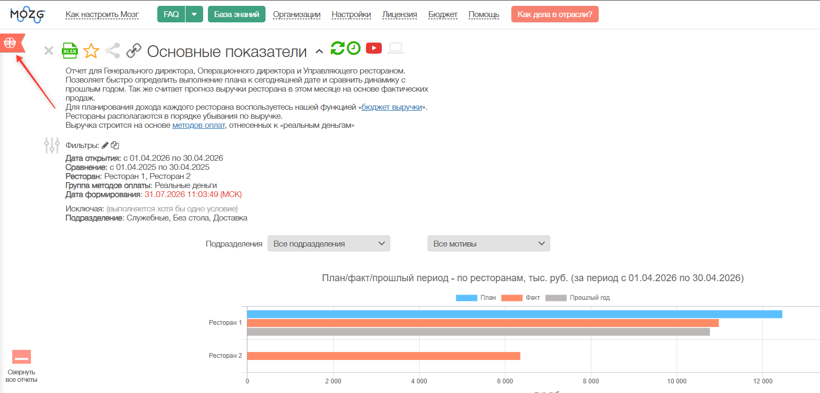Viewport: 820px width, 393px height.
Task: Open the green clock schedule icon
Action: [353, 48]
